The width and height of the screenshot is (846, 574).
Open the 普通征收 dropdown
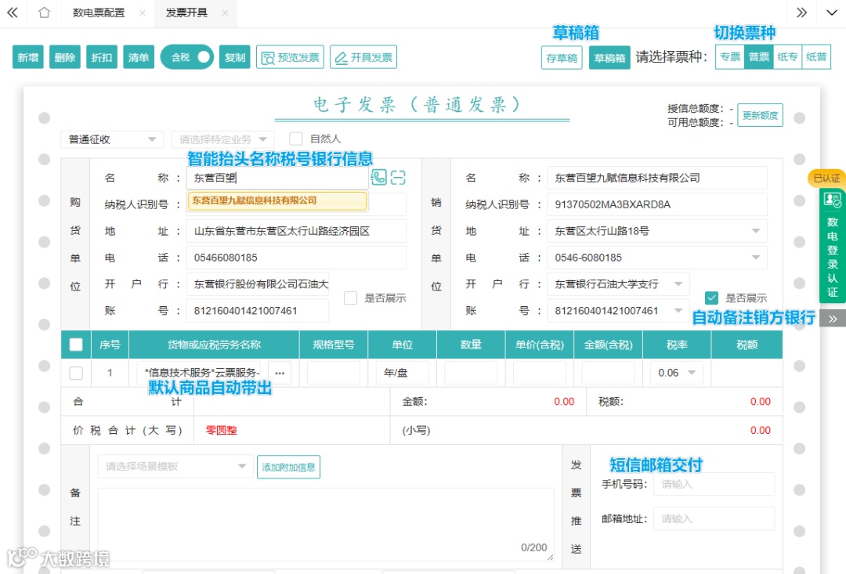112,139
